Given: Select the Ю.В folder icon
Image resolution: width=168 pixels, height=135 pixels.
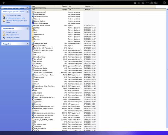Looking at the screenshot, I should (x=33, y=32).
